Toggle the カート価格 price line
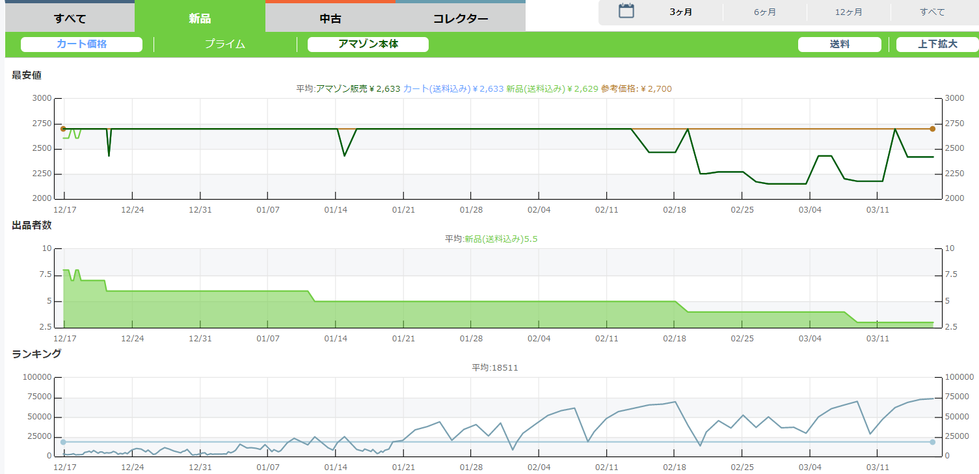 coord(81,44)
